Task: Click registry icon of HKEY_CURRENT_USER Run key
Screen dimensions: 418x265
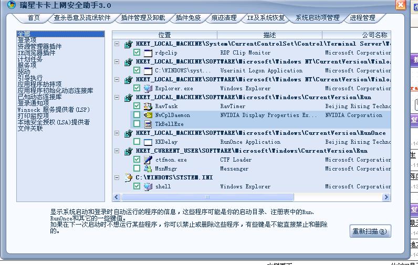Action: click(x=128, y=151)
